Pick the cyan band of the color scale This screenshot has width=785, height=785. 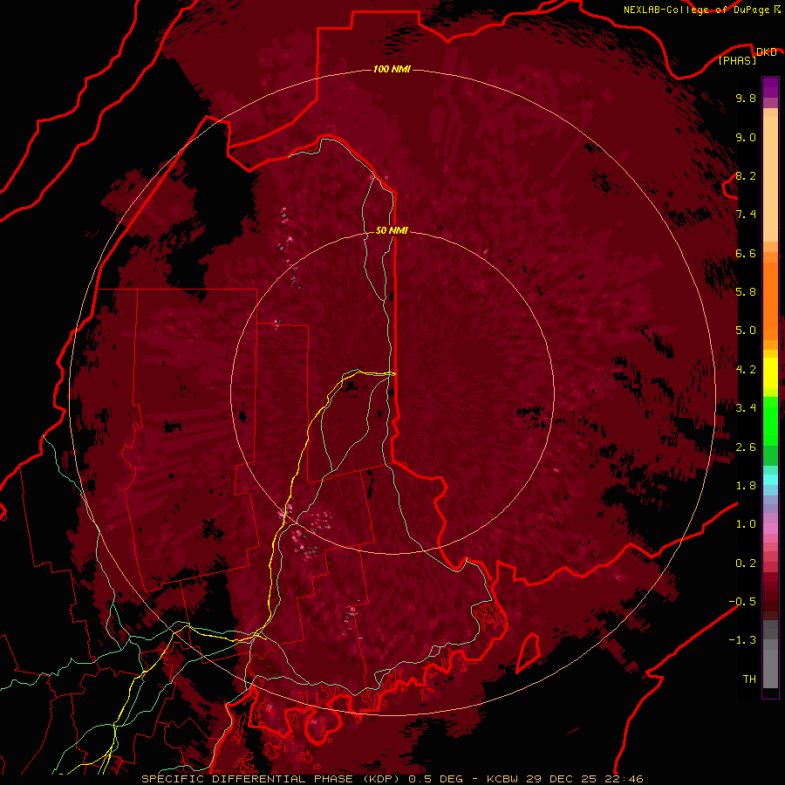click(x=770, y=480)
